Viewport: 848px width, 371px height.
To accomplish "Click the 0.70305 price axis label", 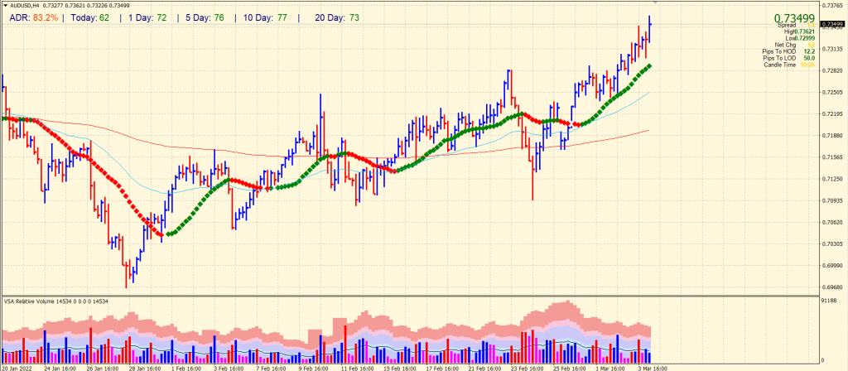I will pos(833,243).
